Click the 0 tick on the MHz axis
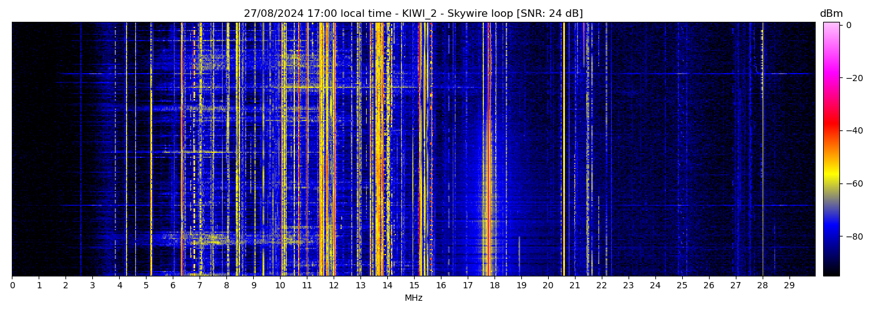Screen dimensions: 873x312 click(x=12, y=286)
